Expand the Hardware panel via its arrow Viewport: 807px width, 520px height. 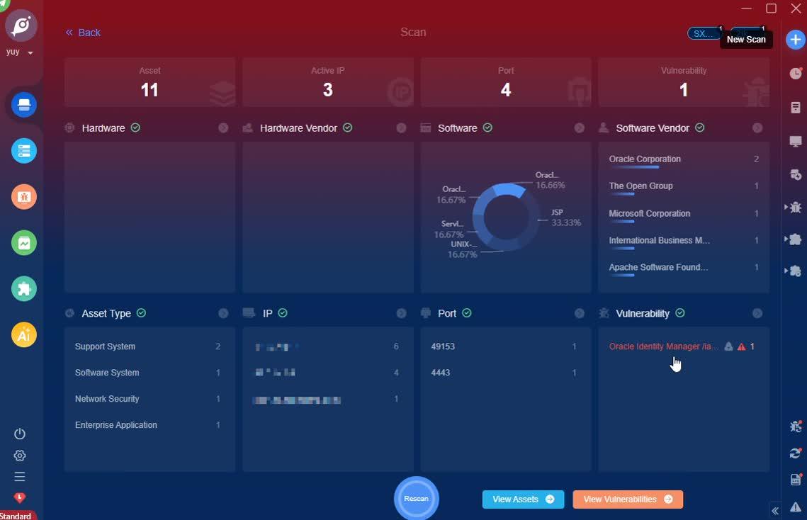pyautogui.click(x=223, y=128)
